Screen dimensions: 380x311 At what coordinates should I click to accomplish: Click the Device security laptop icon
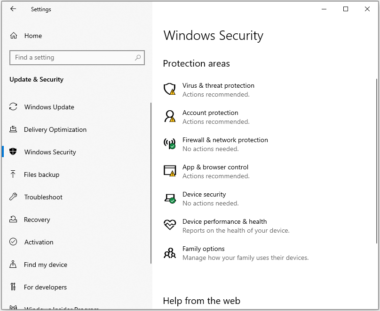point(169,198)
